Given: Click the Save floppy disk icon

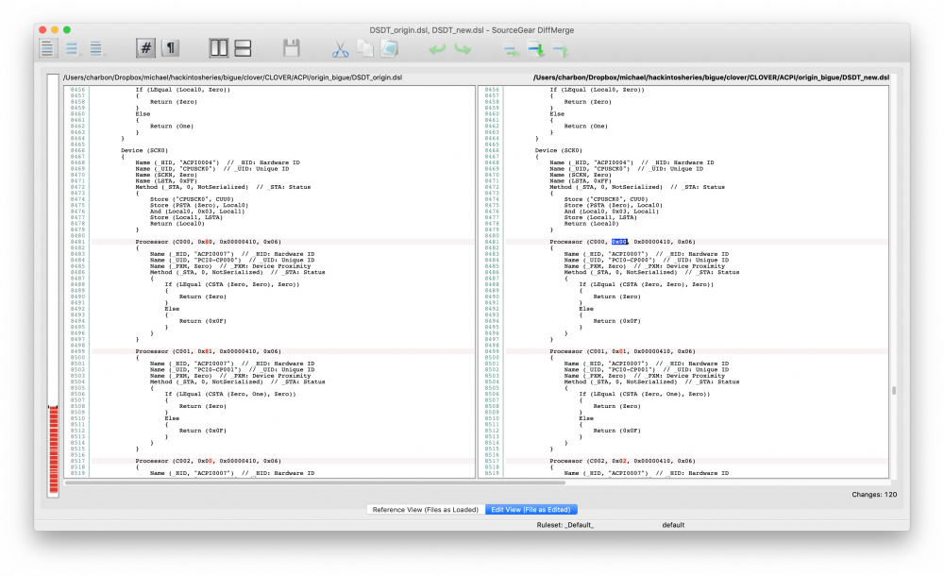Looking at the screenshot, I should coord(292,48).
